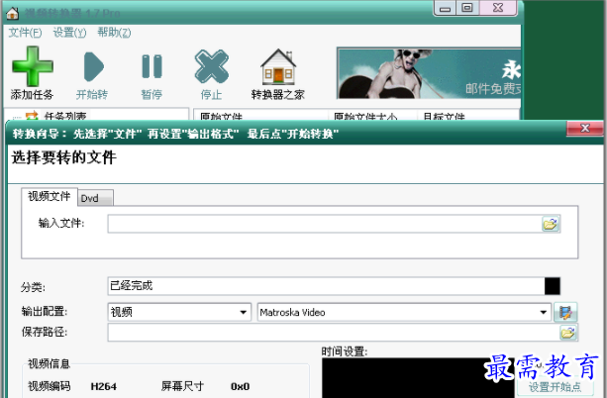Open the output profile edit icon
This screenshot has width=607, height=398.
[x=565, y=312]
